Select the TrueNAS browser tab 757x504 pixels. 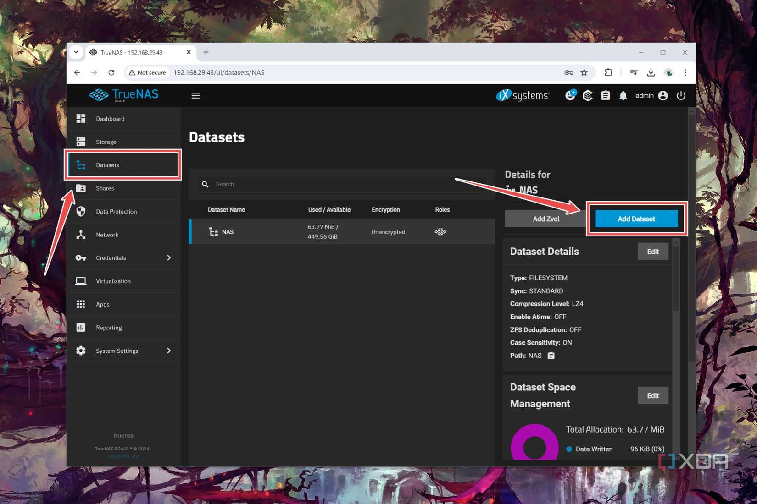pyautogui.click(x=140, y=52)
